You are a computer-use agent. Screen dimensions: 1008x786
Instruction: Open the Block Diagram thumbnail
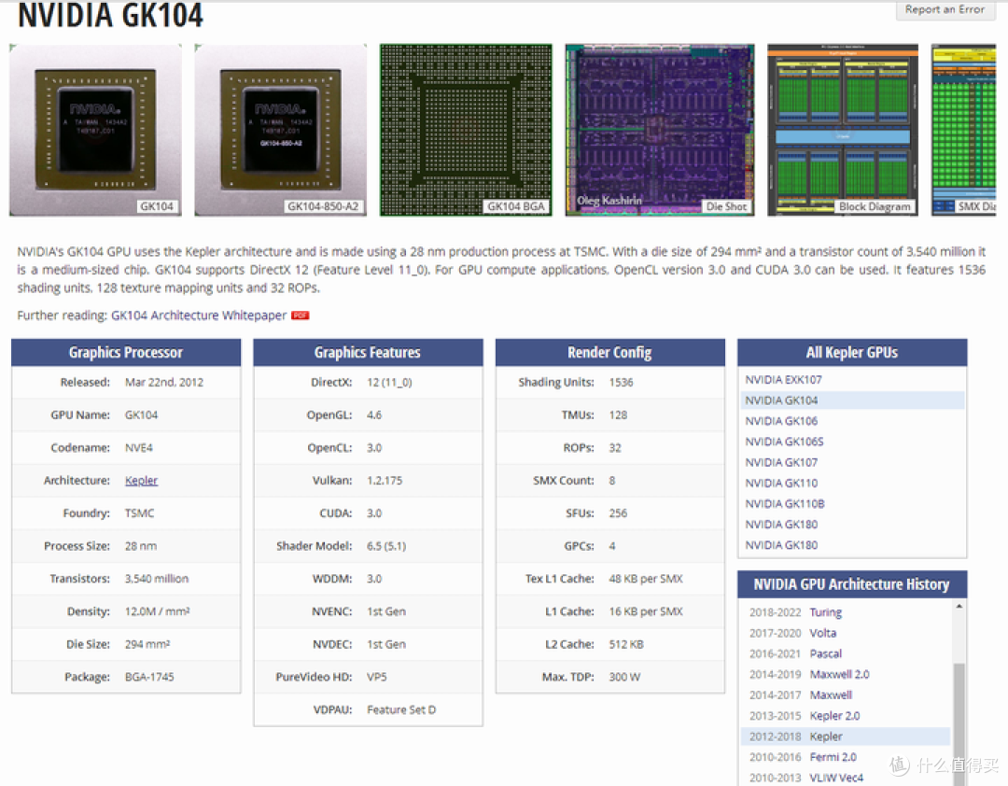click(843, 130)
